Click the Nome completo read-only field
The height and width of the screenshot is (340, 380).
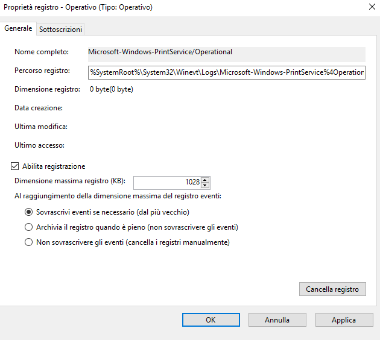pyautogui.click(x=226, y=52)
